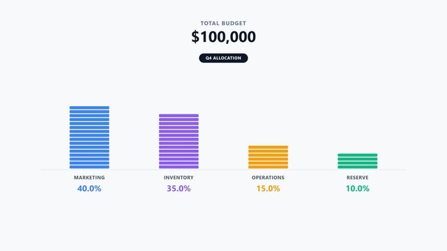Click the RESERVE category label
Image resolution: width=447 pixels, height=251 pixels.
point(358,178)
